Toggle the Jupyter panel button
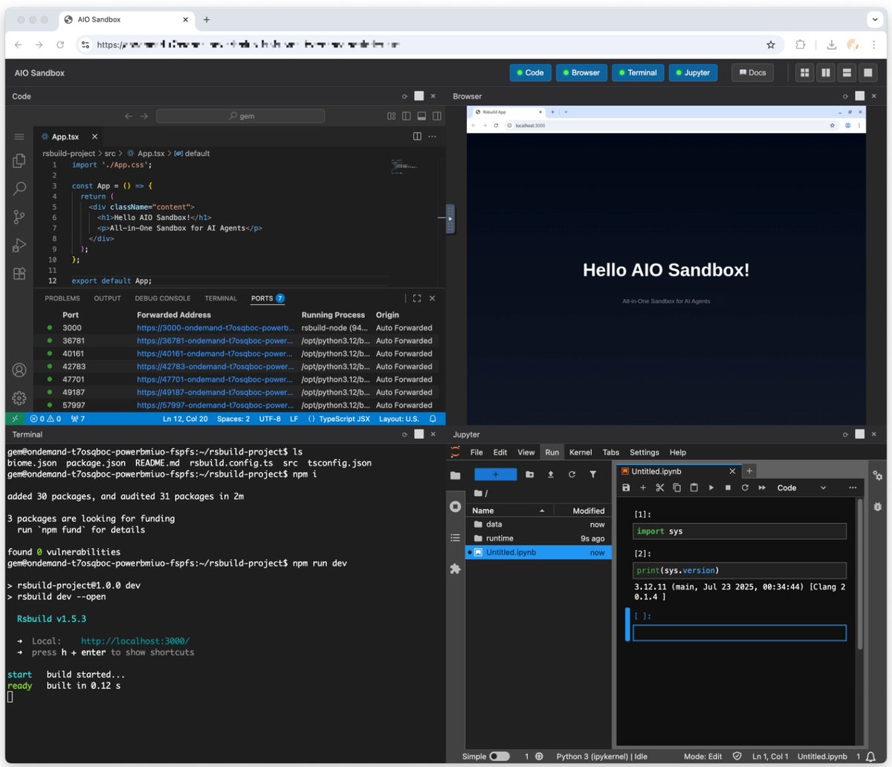 tap(693, 72)
